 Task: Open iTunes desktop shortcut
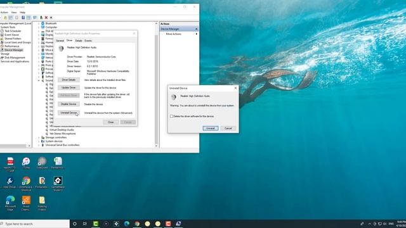[26, 163]
